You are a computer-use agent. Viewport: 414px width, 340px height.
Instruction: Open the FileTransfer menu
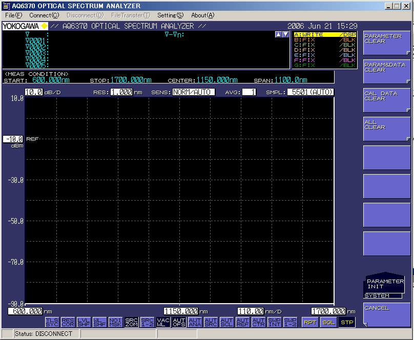pyautogui.click(x=131, y=15)
